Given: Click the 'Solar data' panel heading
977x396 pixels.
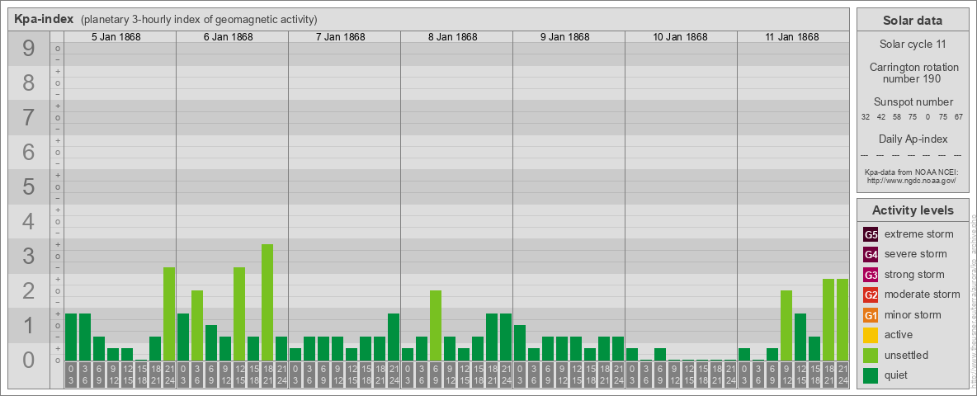Looking at the screenshot, I should (913, 21).
